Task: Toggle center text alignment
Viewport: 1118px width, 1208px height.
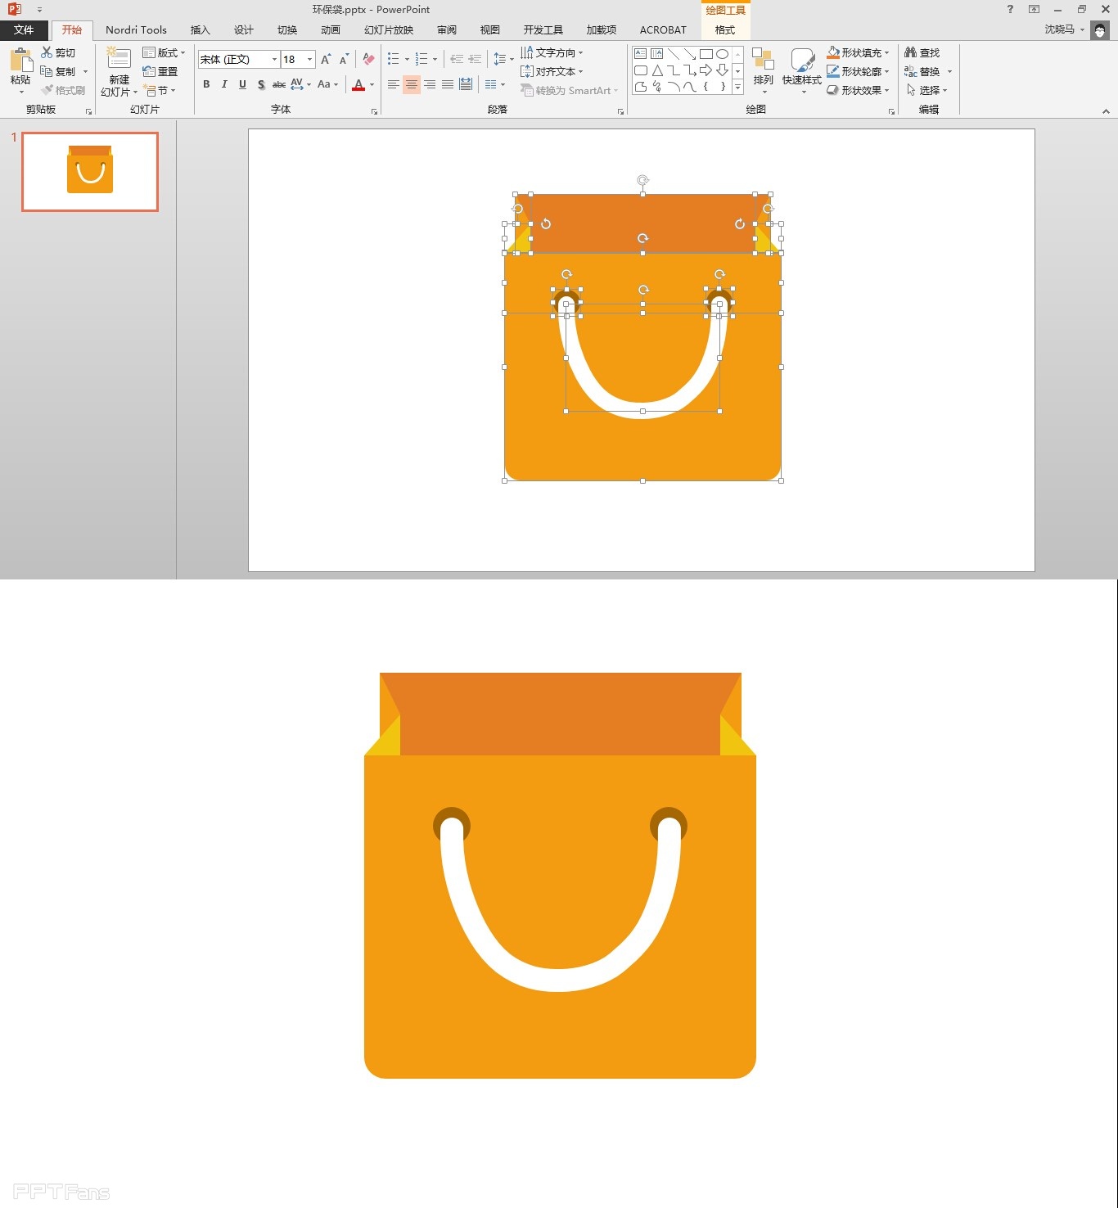Action: [x=411, y=84]
